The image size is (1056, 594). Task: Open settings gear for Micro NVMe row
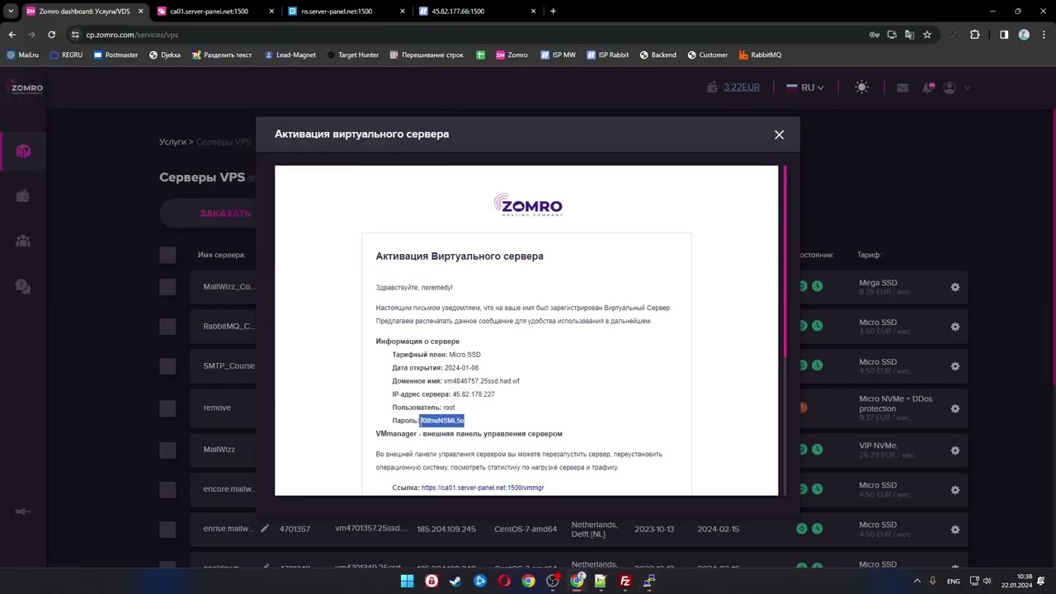pyautogui.click(x=955, y=408)
